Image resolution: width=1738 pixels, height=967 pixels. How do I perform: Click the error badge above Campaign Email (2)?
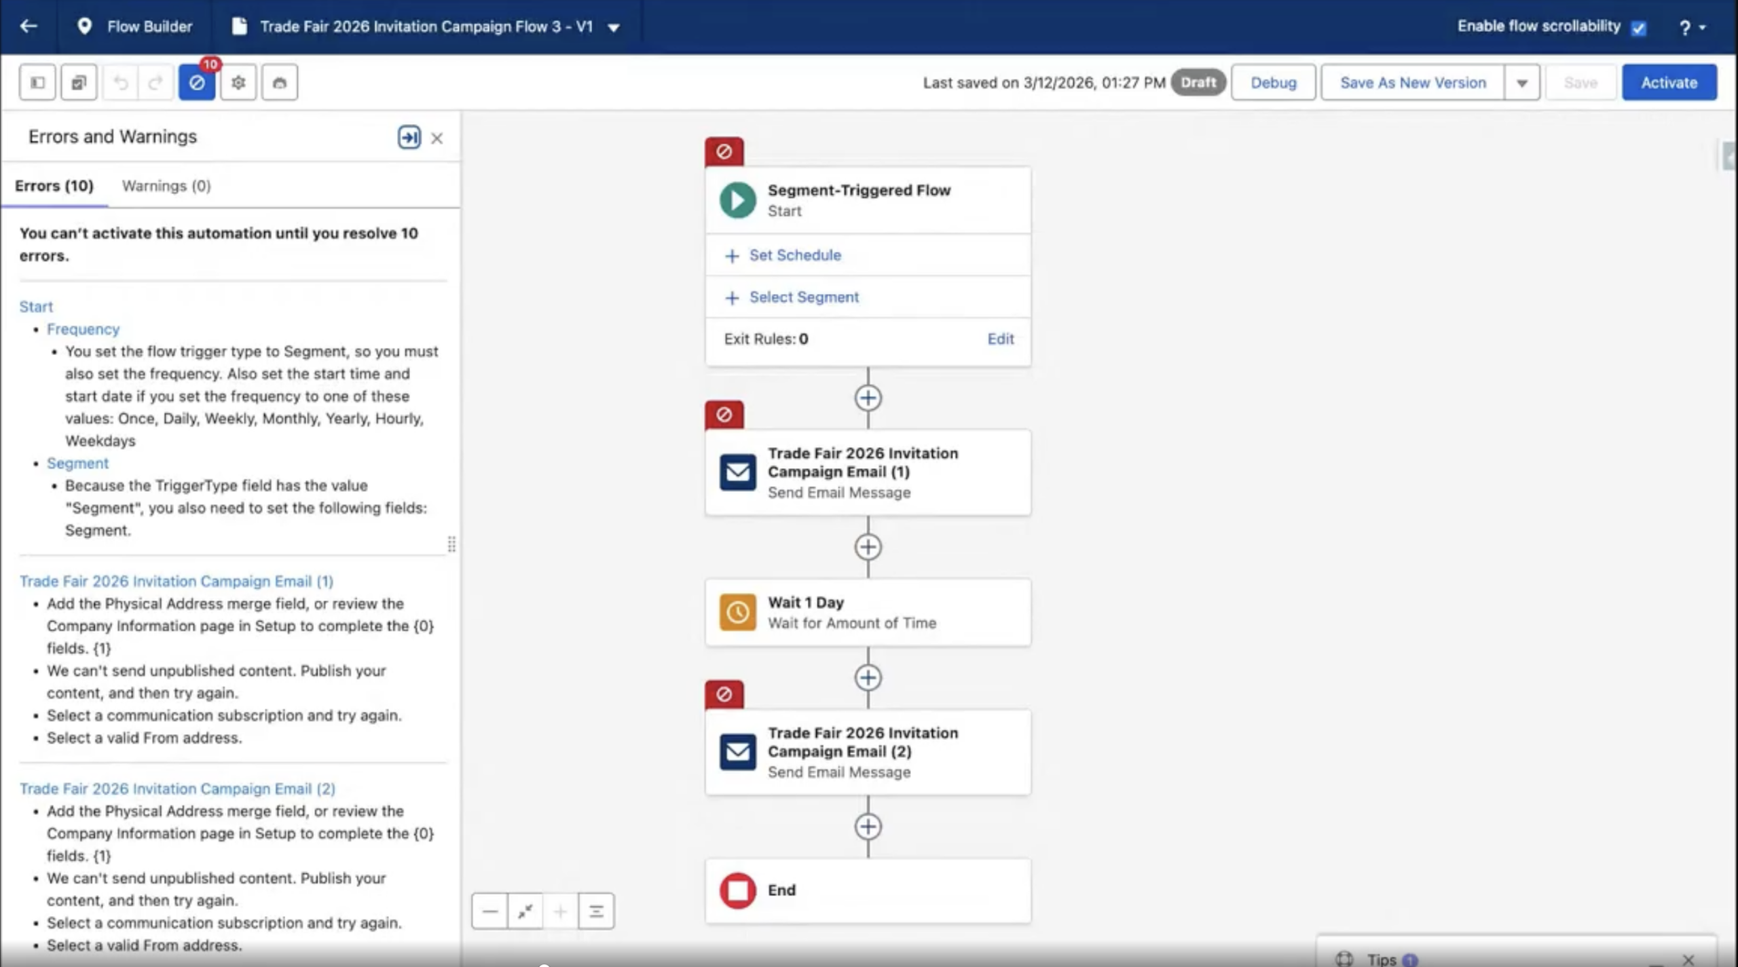click(724, 694)
